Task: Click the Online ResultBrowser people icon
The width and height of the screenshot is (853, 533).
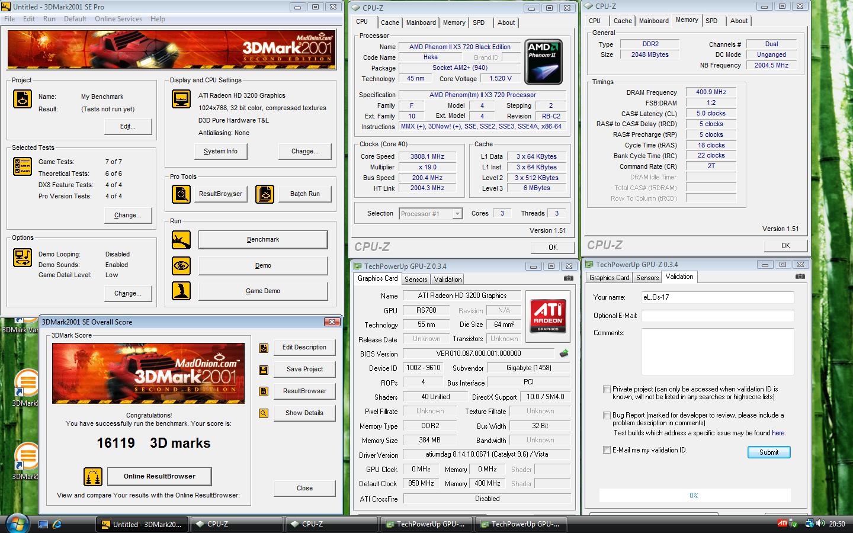Action: pyautogui.click(x=93, y=476)
